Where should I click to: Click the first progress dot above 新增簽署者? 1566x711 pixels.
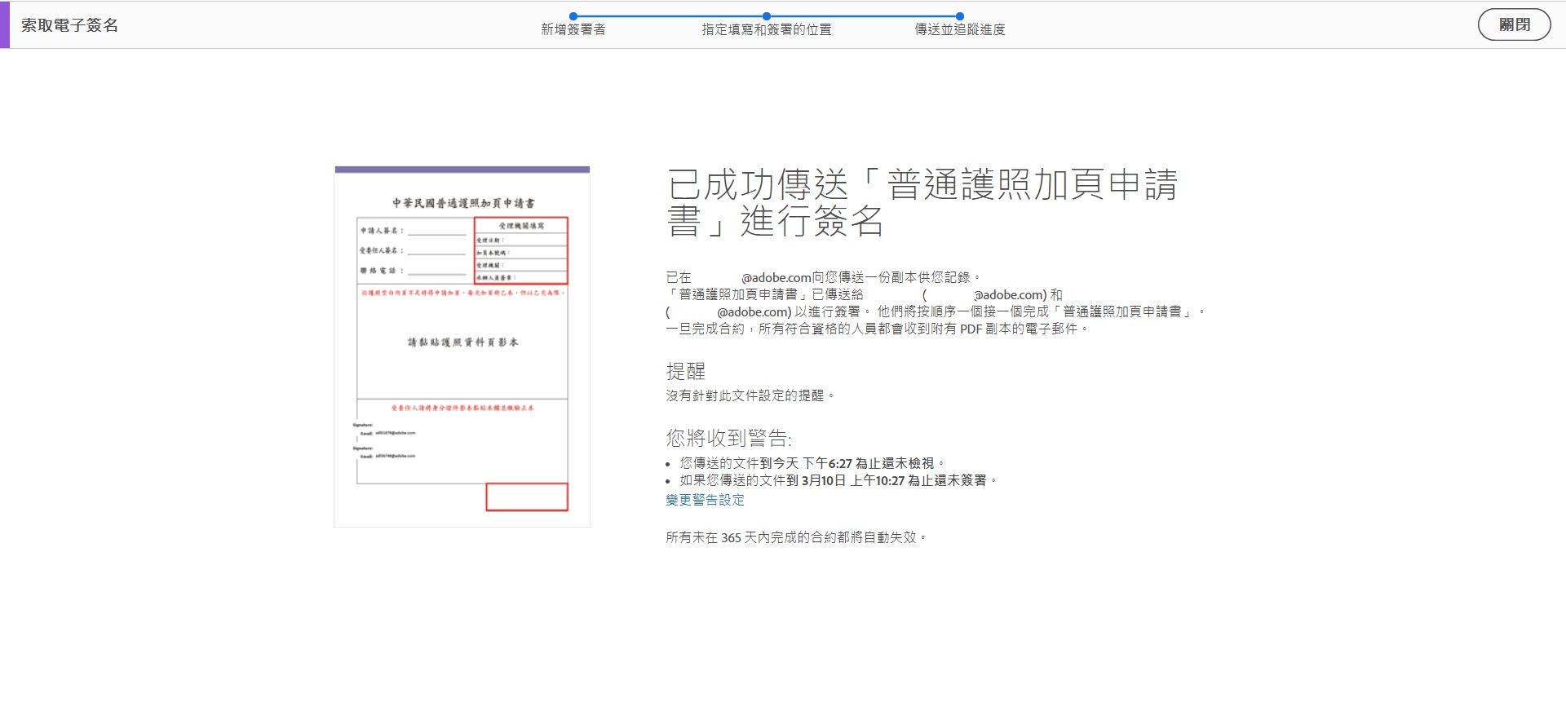click(573, 15)
